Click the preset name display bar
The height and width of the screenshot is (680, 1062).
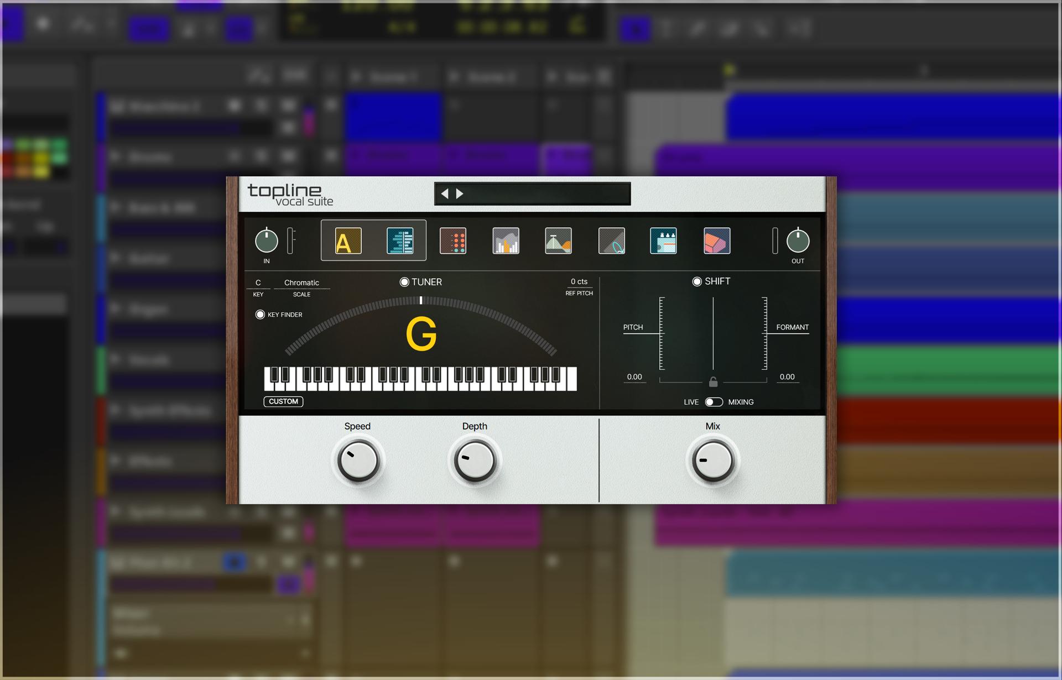(532, 193)
